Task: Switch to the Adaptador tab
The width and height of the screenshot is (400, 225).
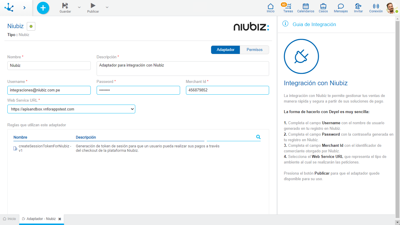Action: [225, 50]
